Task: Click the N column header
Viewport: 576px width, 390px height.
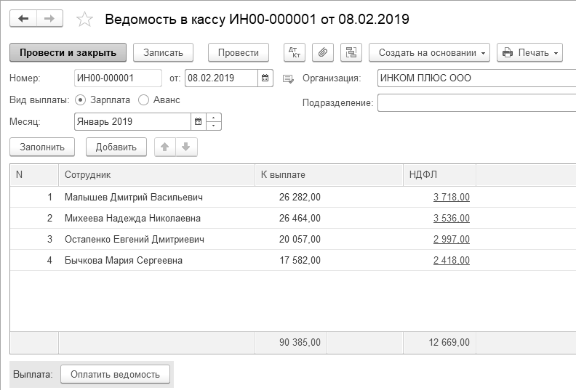Action: coord(34,174)
